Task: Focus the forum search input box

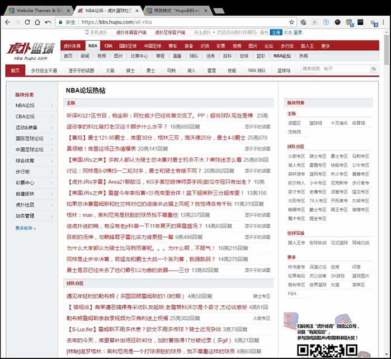Action: click(x=336, y=69)
